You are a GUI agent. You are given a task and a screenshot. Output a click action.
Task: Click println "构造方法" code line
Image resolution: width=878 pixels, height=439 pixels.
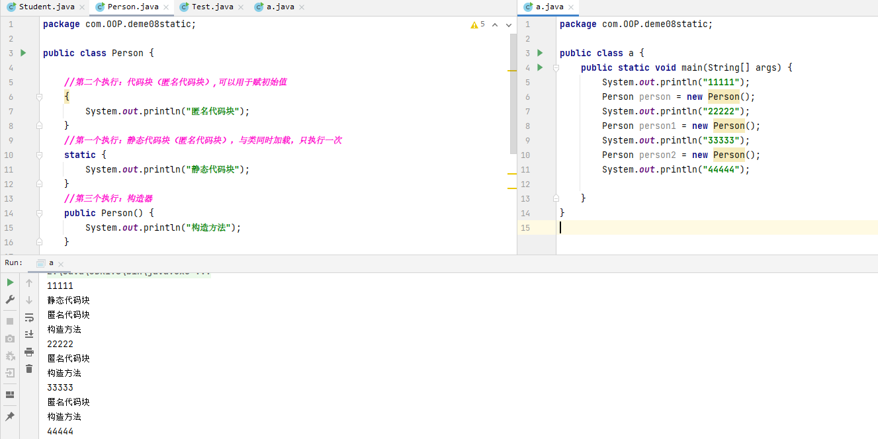pyautogui.click(x=163, y=227)
